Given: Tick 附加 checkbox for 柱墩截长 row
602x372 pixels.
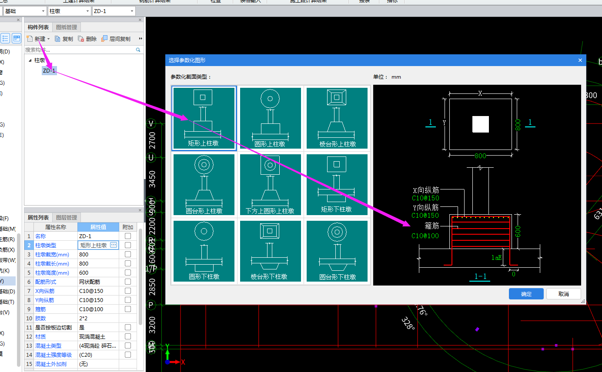Looking at the screenshot, I should click(x=128, y=263).
